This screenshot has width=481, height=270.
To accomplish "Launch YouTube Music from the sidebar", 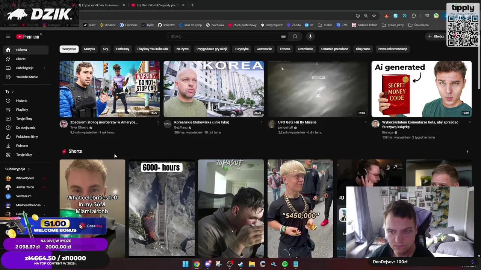I will 26,77.
